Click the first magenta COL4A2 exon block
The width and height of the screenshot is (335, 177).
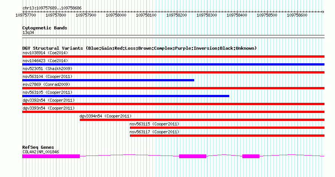point(51,156)
